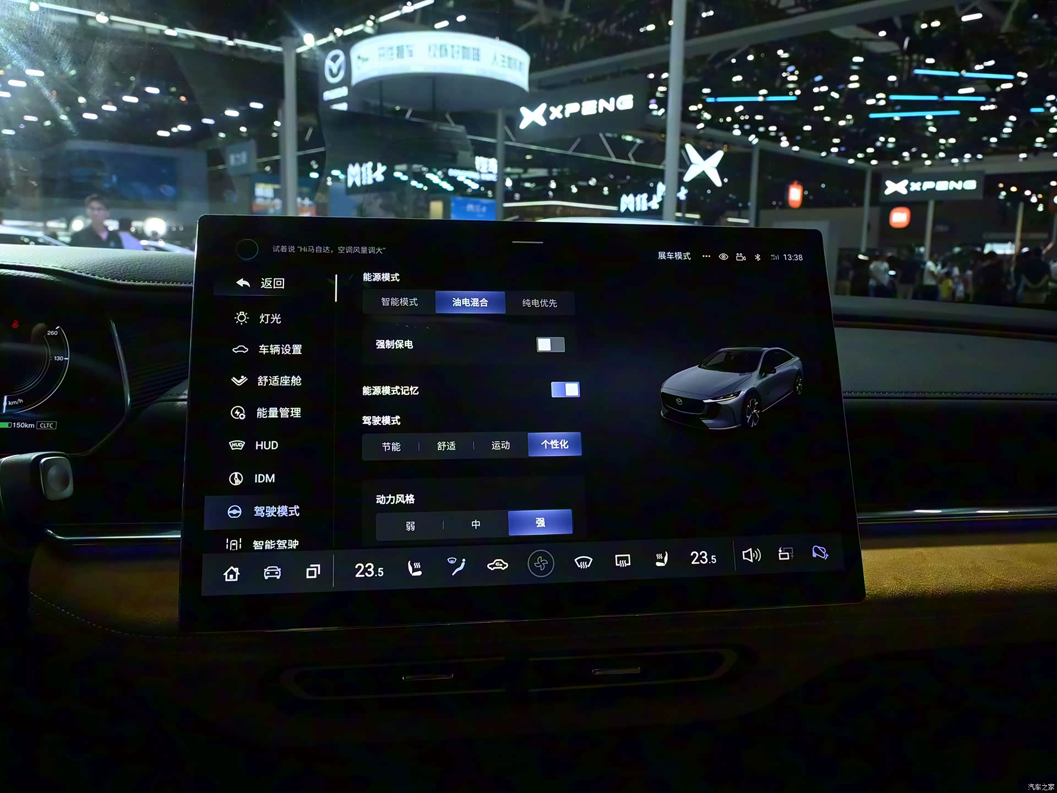Tap the volume speaker icon
Screen dimensions: 1057x793
click(751, 555)
